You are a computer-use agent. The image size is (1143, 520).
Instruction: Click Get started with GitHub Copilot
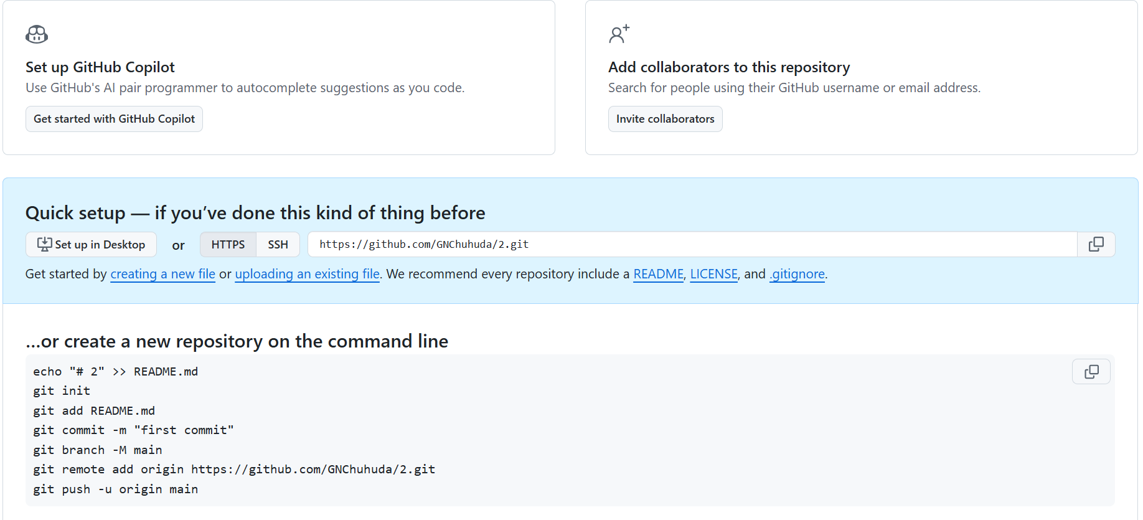click(x=114, y=119)
